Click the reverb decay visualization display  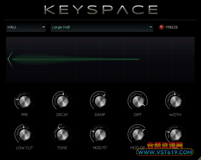[100, 60]
